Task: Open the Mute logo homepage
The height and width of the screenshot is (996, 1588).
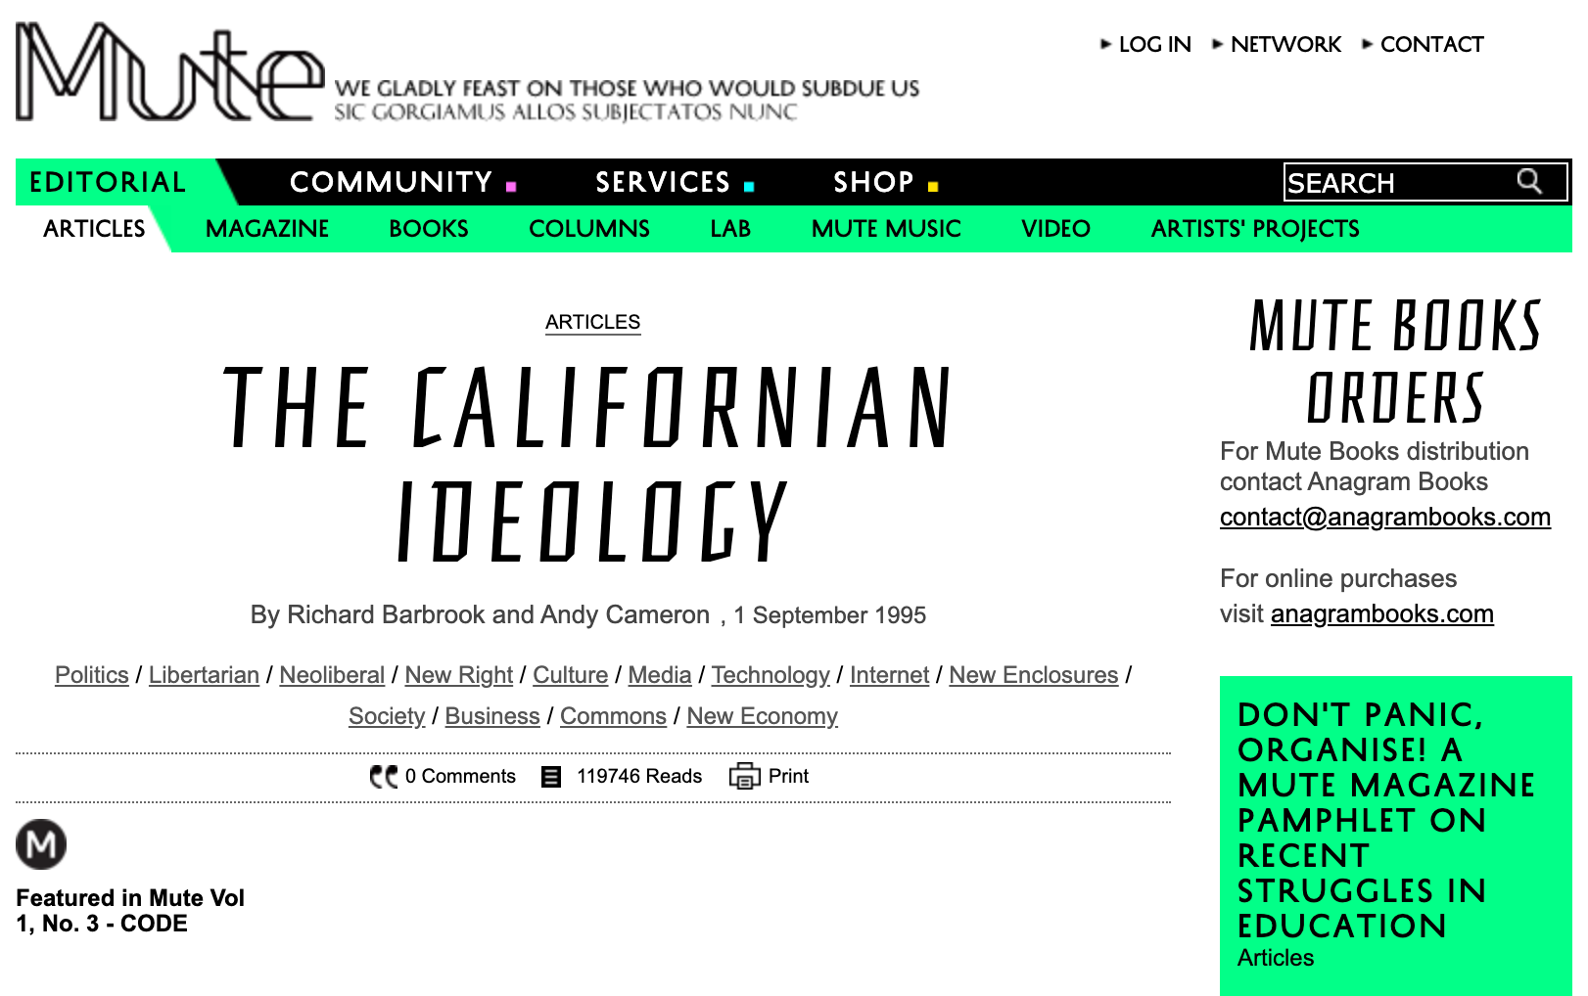Action: click(x=169, y=71)
